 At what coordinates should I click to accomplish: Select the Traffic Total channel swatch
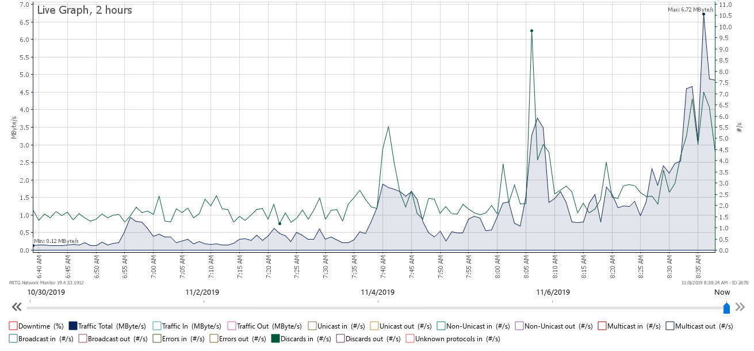tap(73, 326)
